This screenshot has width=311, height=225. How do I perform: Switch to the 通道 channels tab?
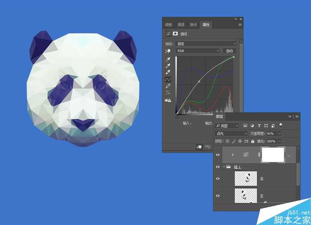tap(181, 25)
